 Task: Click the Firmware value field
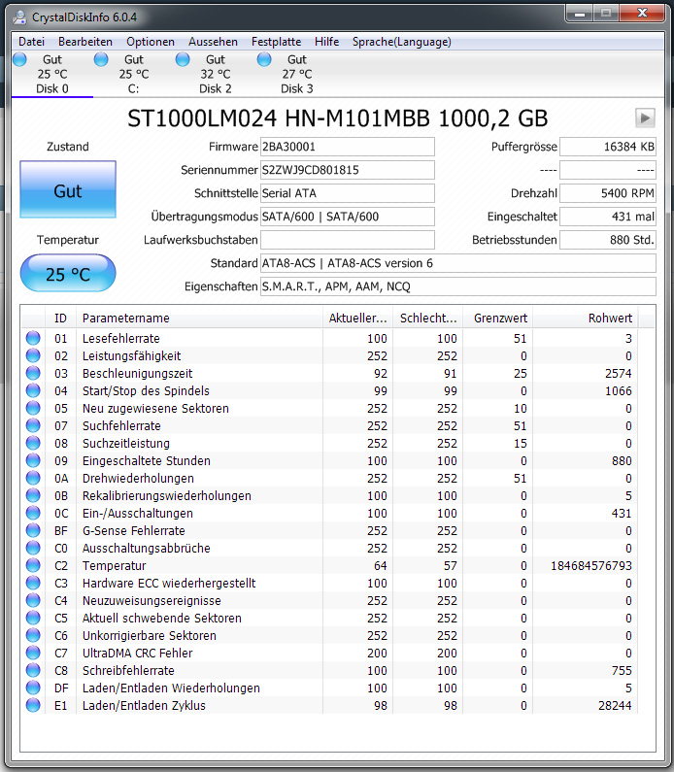347,147
